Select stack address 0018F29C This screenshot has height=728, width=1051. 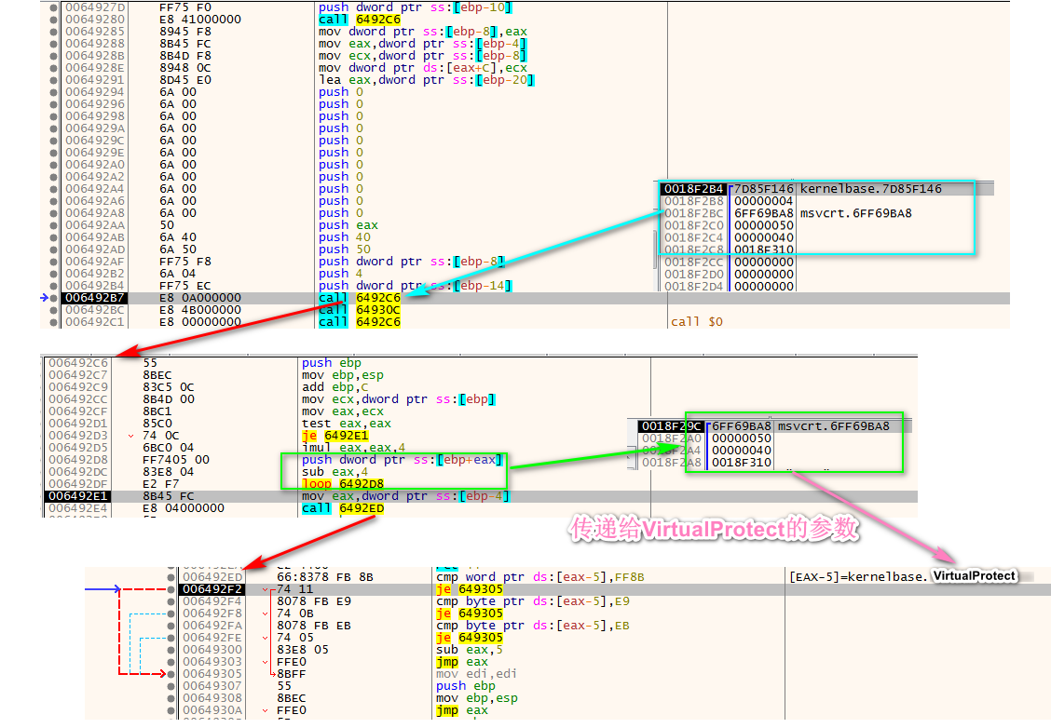[670, 426]
